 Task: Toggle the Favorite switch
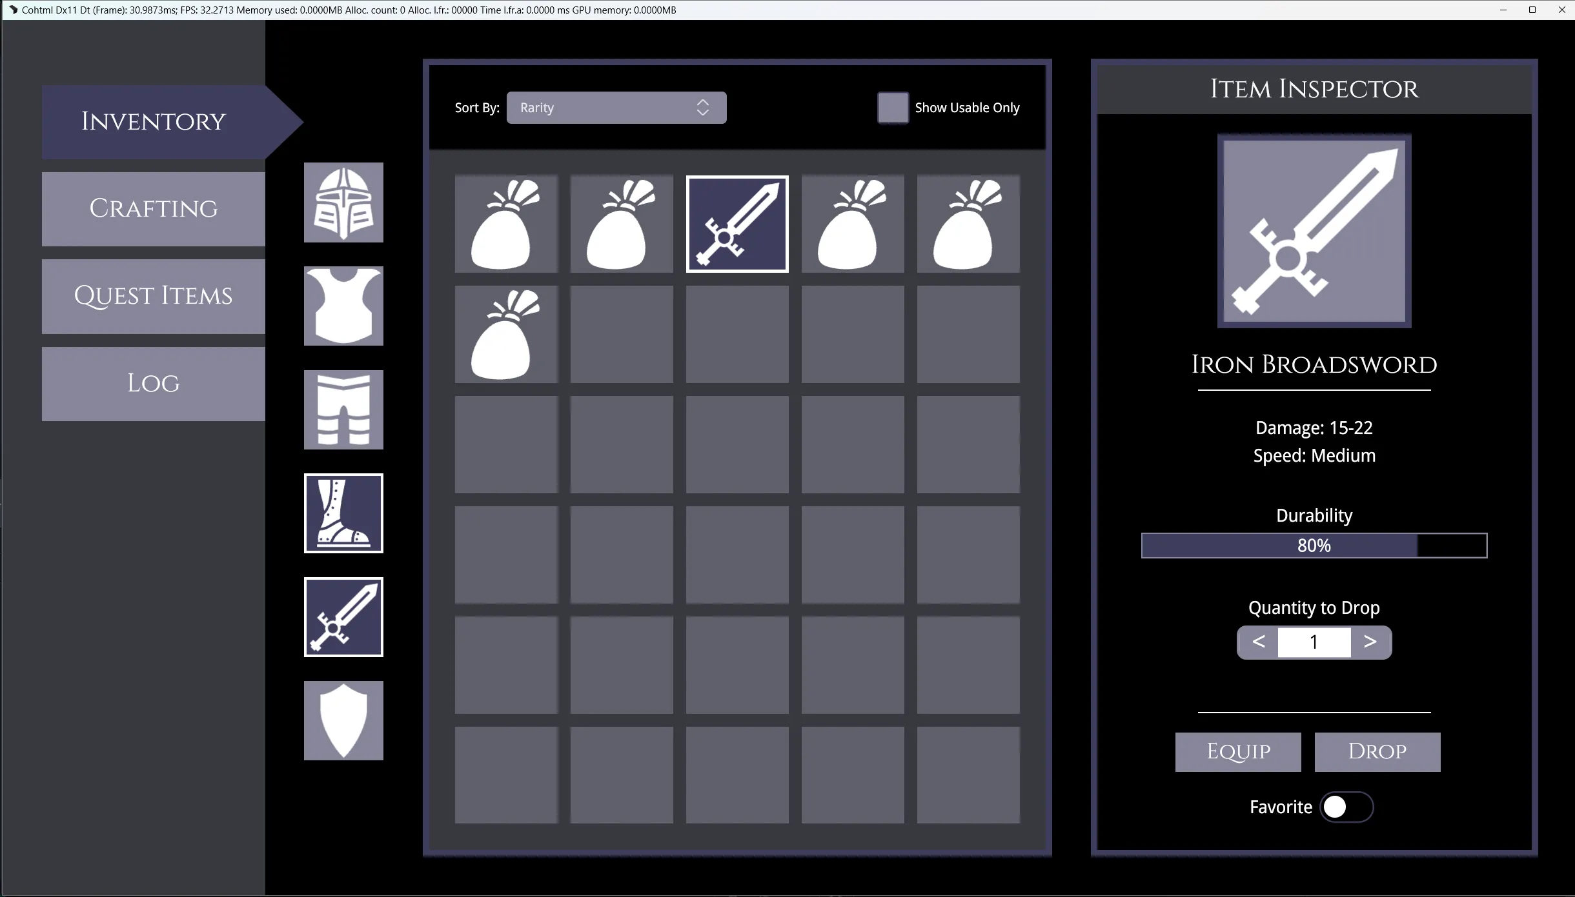click(1346, 807)
